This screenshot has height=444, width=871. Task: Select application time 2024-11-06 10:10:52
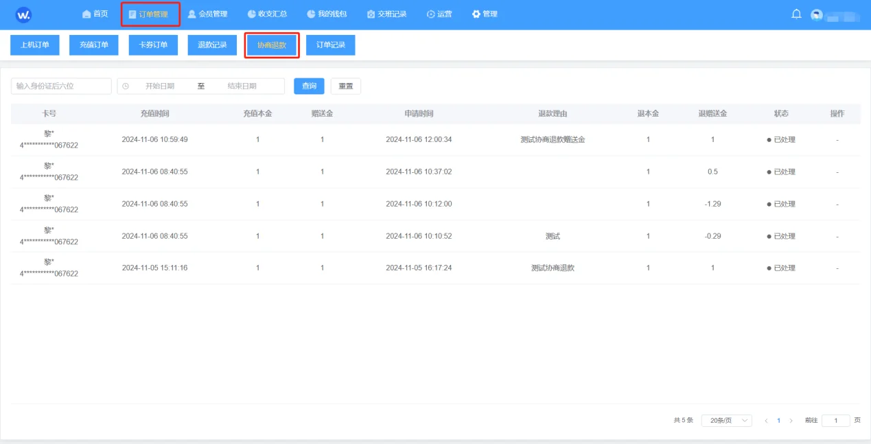point(419,236)
